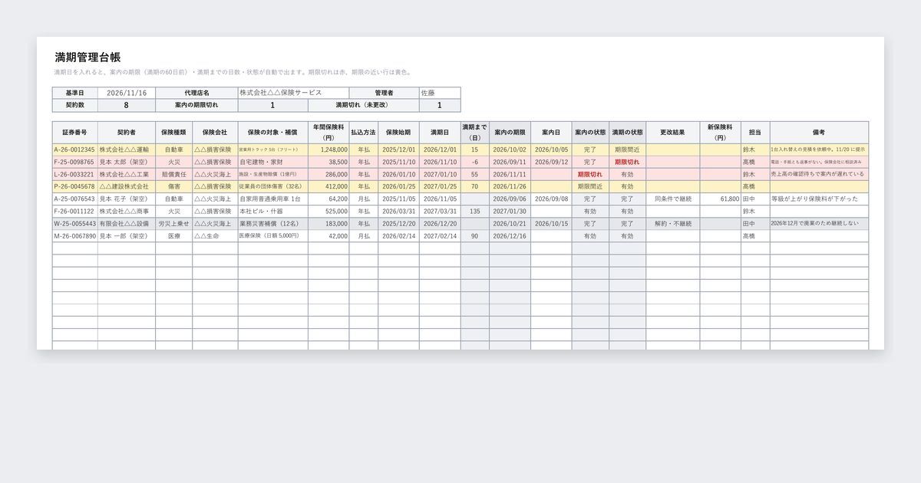Select insurance type 賠償責任

pos(173,175)
